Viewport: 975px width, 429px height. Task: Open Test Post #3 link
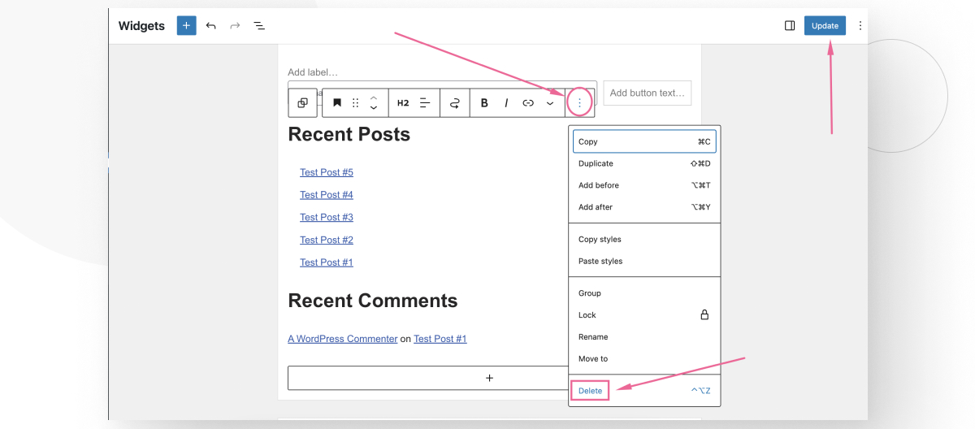coord(327,218)
